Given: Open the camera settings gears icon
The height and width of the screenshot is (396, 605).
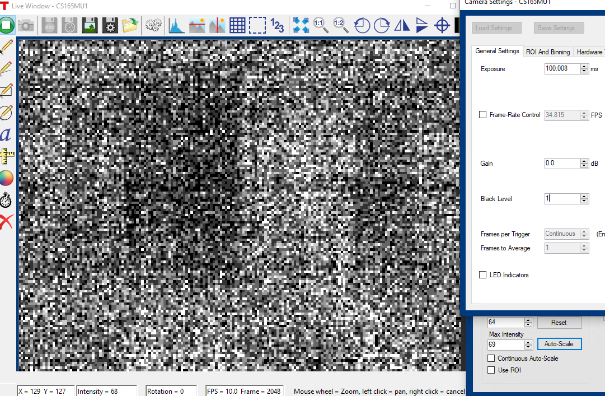Looking at the screenshot, I should coord(153,25).
